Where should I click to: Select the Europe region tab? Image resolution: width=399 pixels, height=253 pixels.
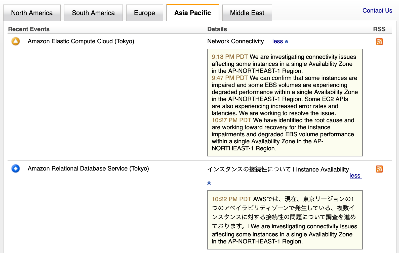pyautogui.click(x=145, y=13)
